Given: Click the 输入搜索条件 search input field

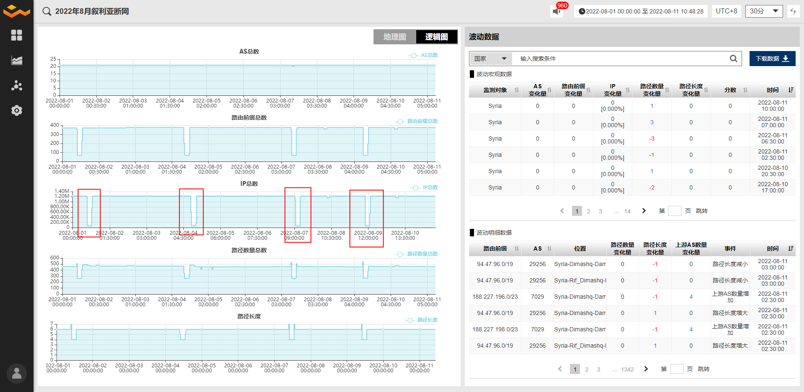Looking at the screenshot, I should 620,59.
